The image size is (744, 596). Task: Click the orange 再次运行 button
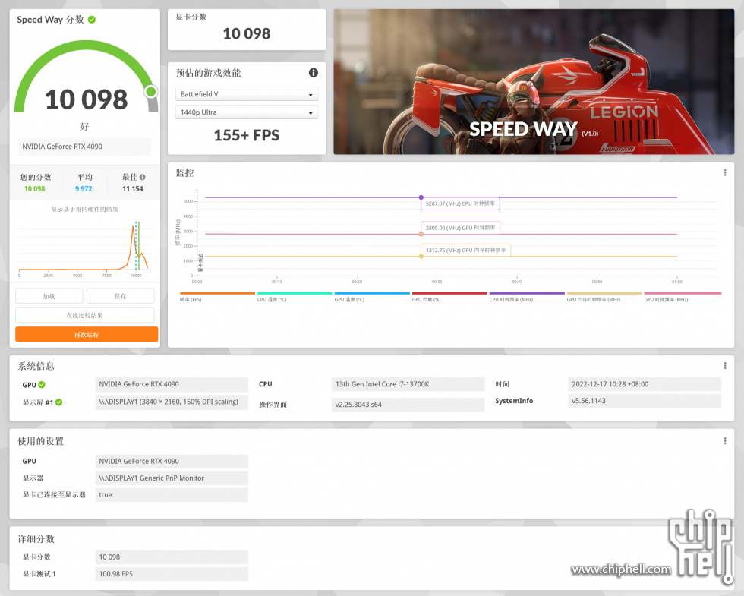[87, 334]
